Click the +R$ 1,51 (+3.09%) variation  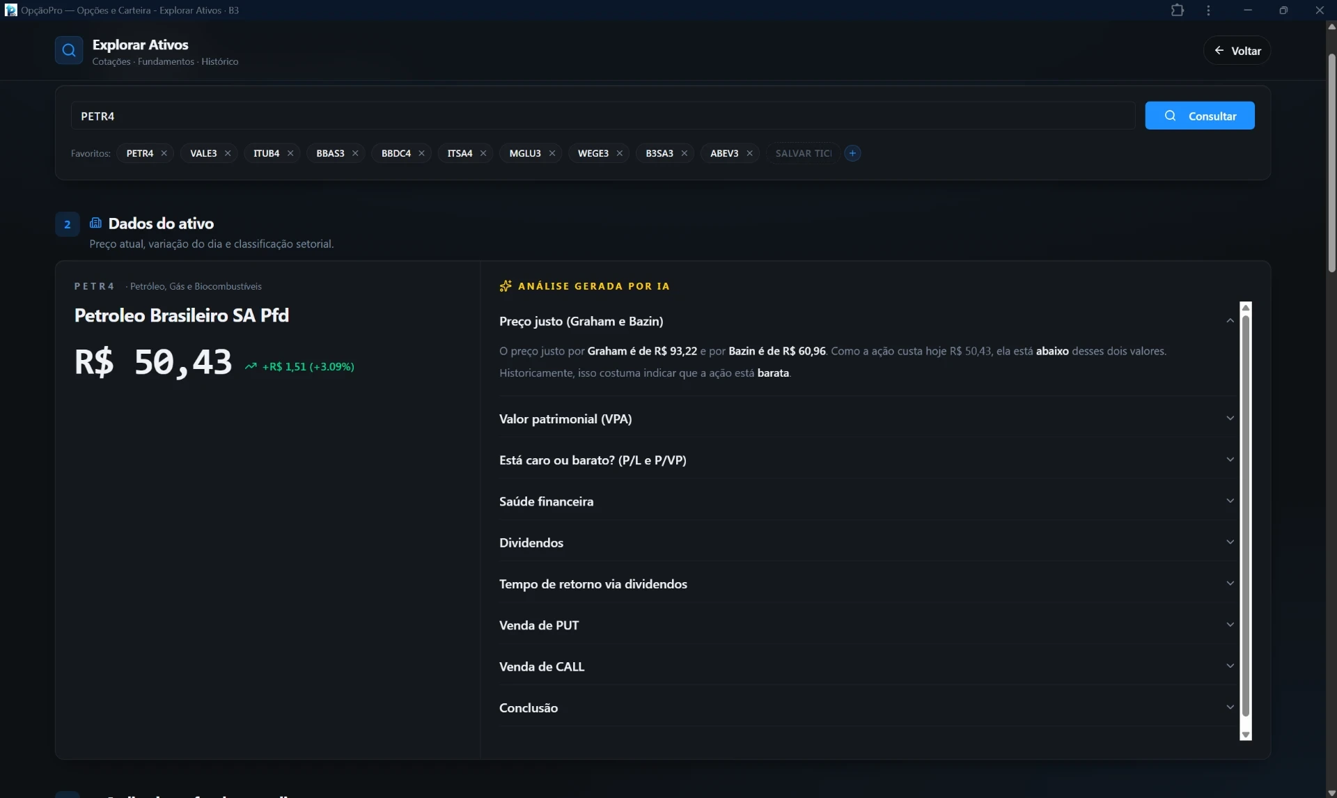[x=308, y=366]
